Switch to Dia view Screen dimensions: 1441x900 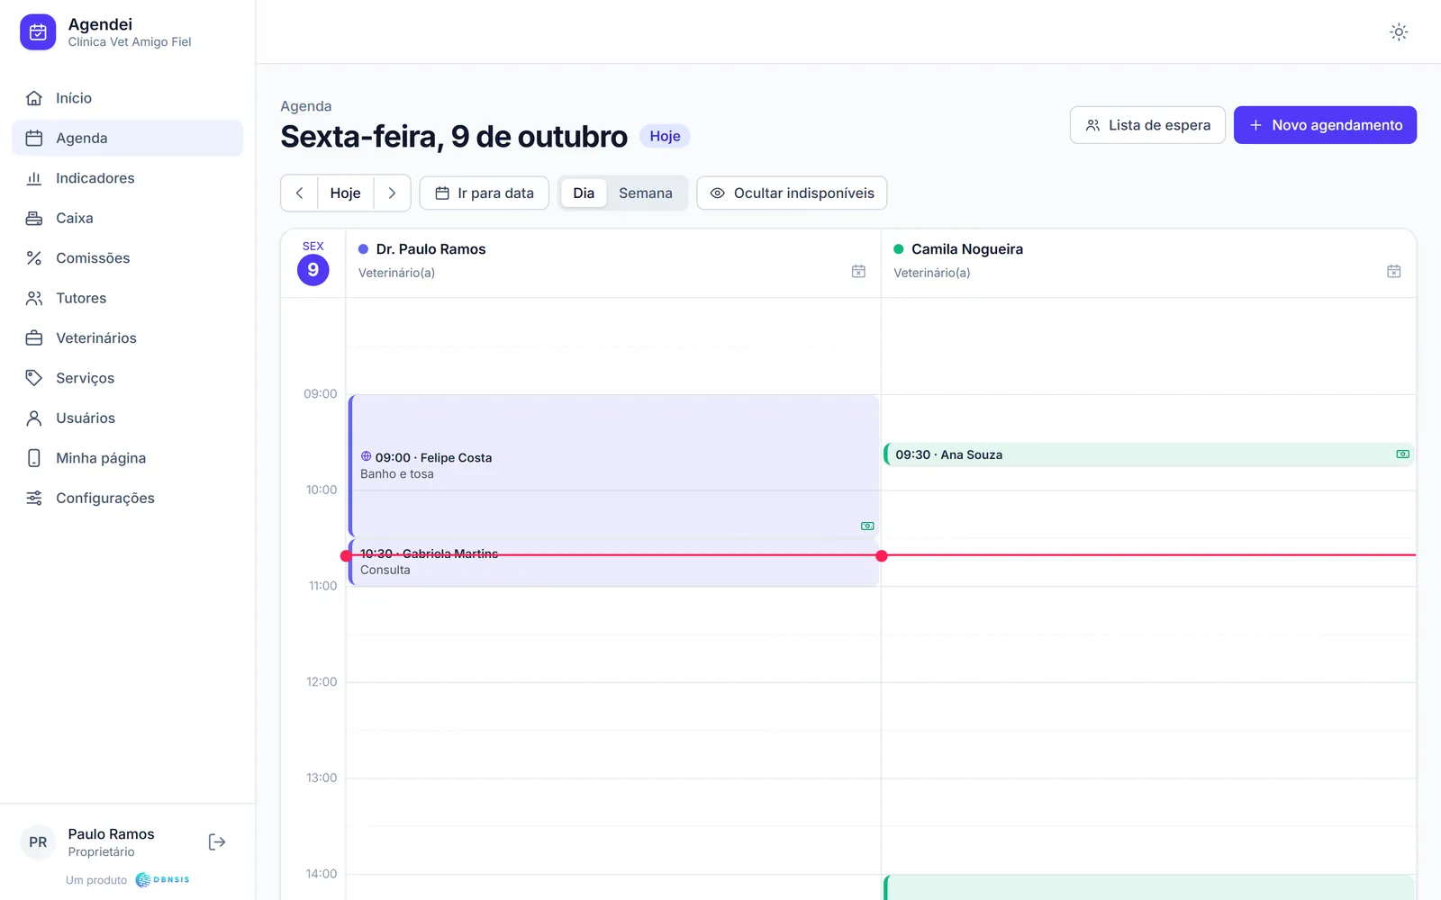pos(584,193)
